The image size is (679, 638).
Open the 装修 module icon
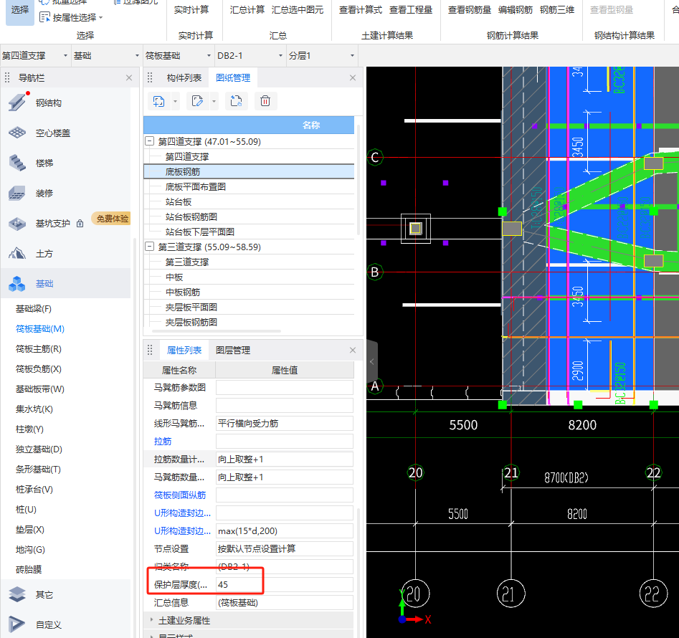point(17,193)
